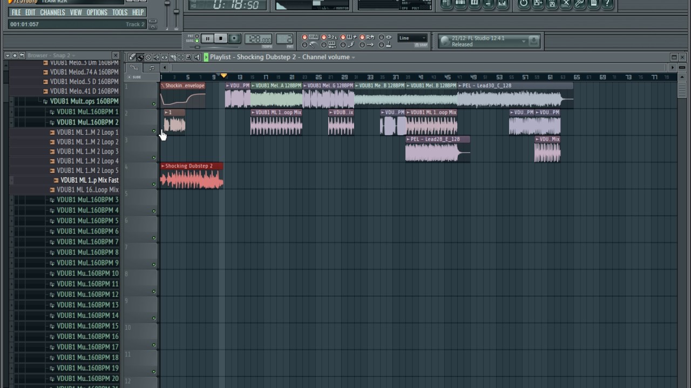The width and height of the screenshot is (691, 388).
Task: Open the Step sequencer icon in top toolbar
Action: click(x=460, y=3)
